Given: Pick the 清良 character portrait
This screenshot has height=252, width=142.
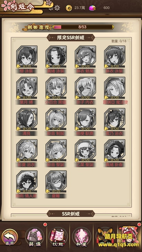Looking at the screenshot, I should (x=27, y=119).
